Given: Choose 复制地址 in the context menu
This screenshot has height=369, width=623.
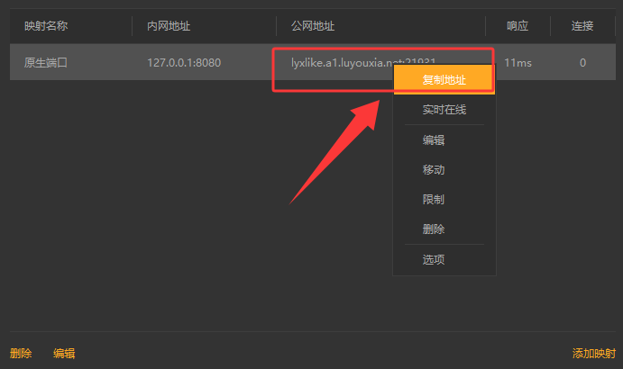Looking at the screenshot, I should [444, 80].
